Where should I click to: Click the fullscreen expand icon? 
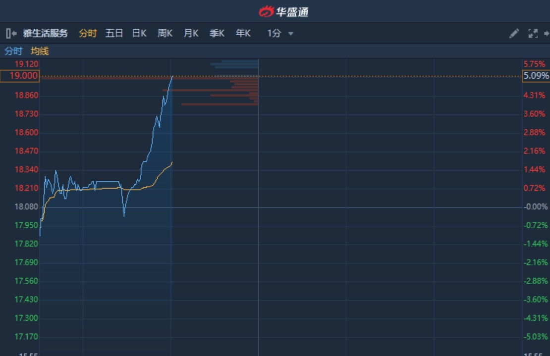[x=533, y=34]
